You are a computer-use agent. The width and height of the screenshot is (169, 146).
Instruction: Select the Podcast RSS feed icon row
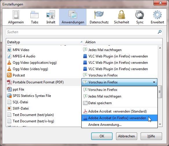(44, 75)
